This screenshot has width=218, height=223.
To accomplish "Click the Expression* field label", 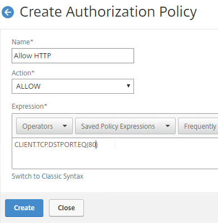I will (x=29, y=107).
